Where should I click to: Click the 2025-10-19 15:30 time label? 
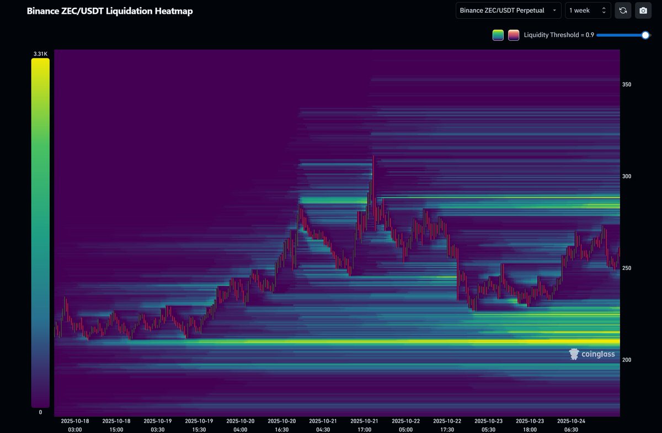(x=199, y=425)
